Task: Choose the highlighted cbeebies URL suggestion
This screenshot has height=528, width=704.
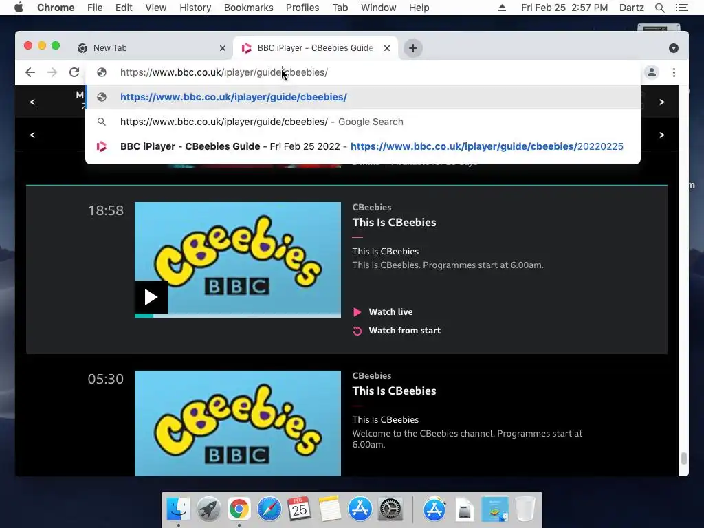Action: 363,97
